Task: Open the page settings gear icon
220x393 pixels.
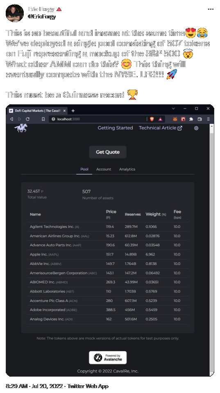Action: pos(196,128)
